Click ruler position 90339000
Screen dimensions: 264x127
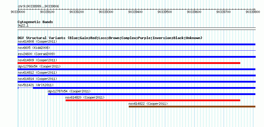pos(18,12)
